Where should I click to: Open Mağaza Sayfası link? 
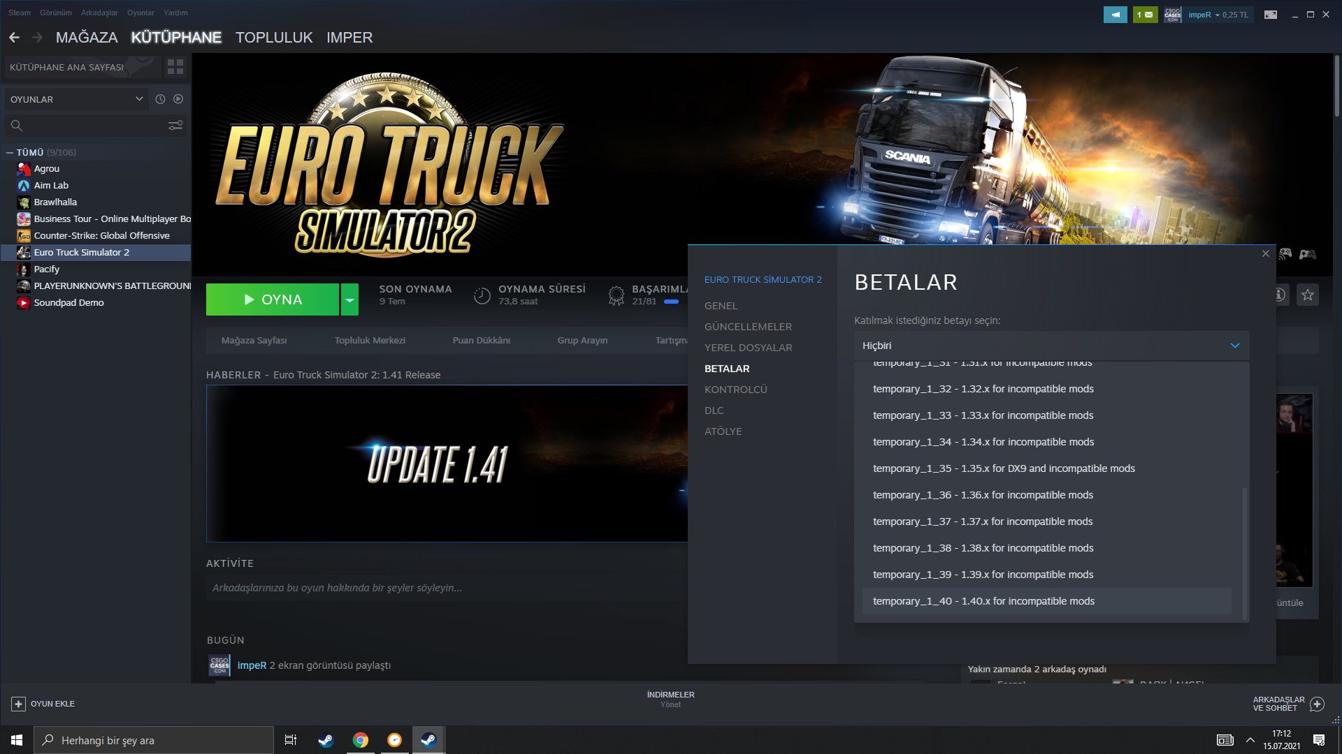pyautogui.click(x=254, y=341)
